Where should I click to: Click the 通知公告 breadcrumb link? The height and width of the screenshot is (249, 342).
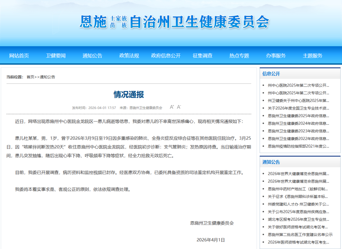point(47,77)
